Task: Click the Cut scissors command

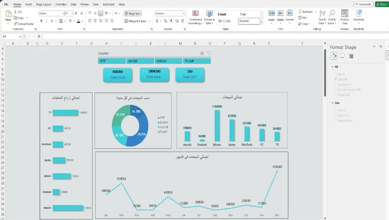Action: click(18, 12)
